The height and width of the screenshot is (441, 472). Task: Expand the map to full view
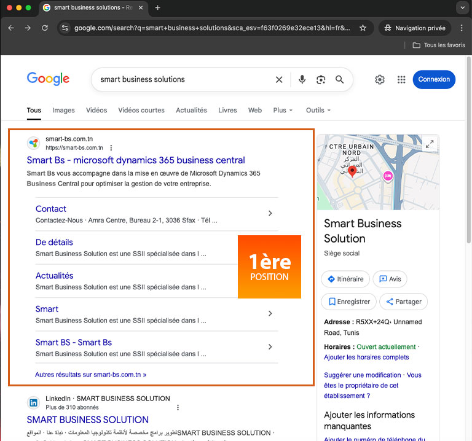tap(429, 144)
